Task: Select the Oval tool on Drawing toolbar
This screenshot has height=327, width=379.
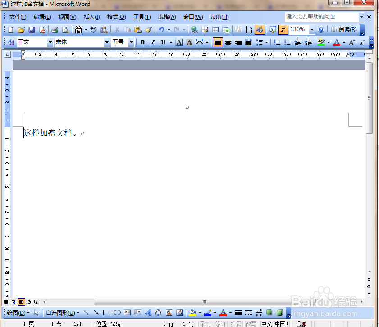Action: 117,312
